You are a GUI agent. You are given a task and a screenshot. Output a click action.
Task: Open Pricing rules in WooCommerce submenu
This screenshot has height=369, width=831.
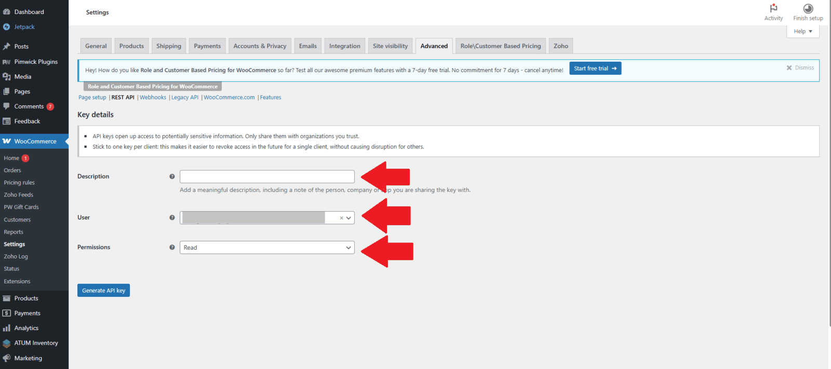tap(19, 183)
